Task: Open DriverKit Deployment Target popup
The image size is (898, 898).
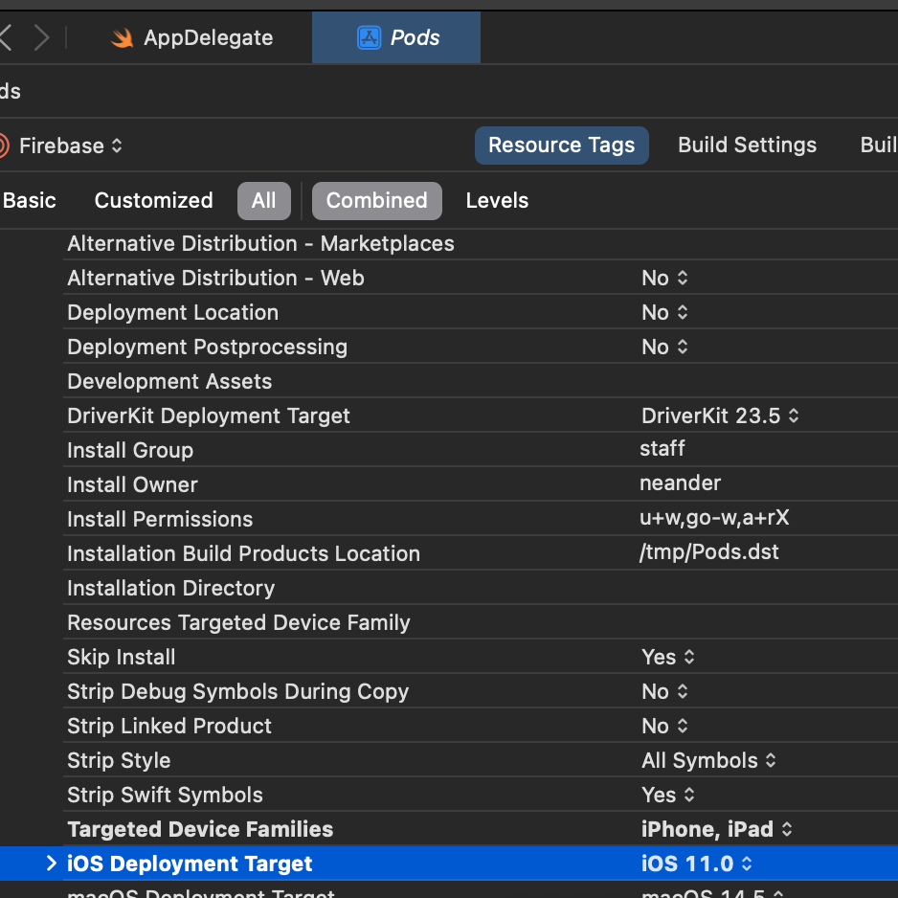Action: click(720, 415)
